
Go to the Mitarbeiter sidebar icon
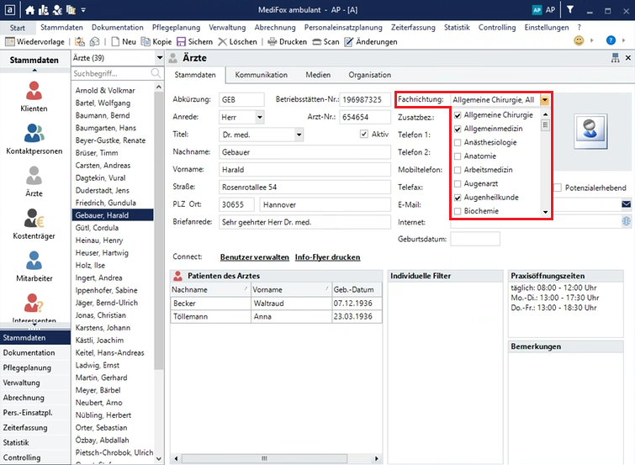tap(34, 262)
